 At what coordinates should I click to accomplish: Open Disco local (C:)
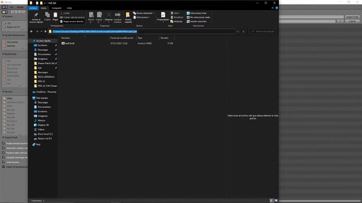pyautogui.click(x=45, y=134)
